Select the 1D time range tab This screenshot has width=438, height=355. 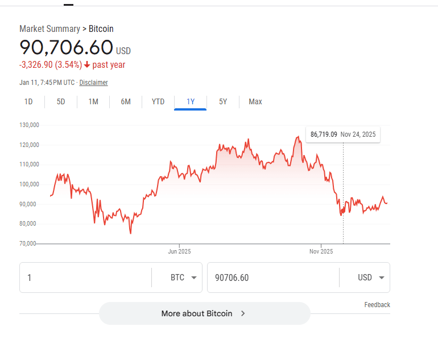click(28, 102)
